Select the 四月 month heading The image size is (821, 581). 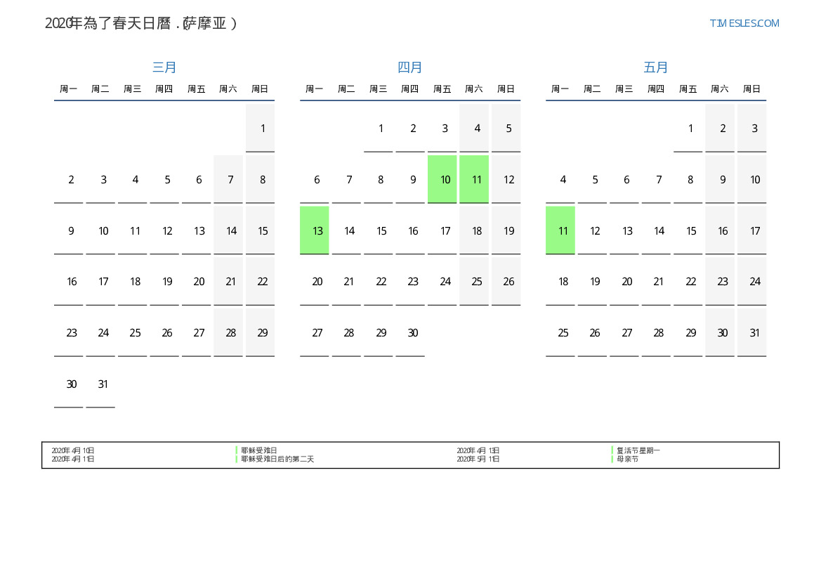pos(409,67)
